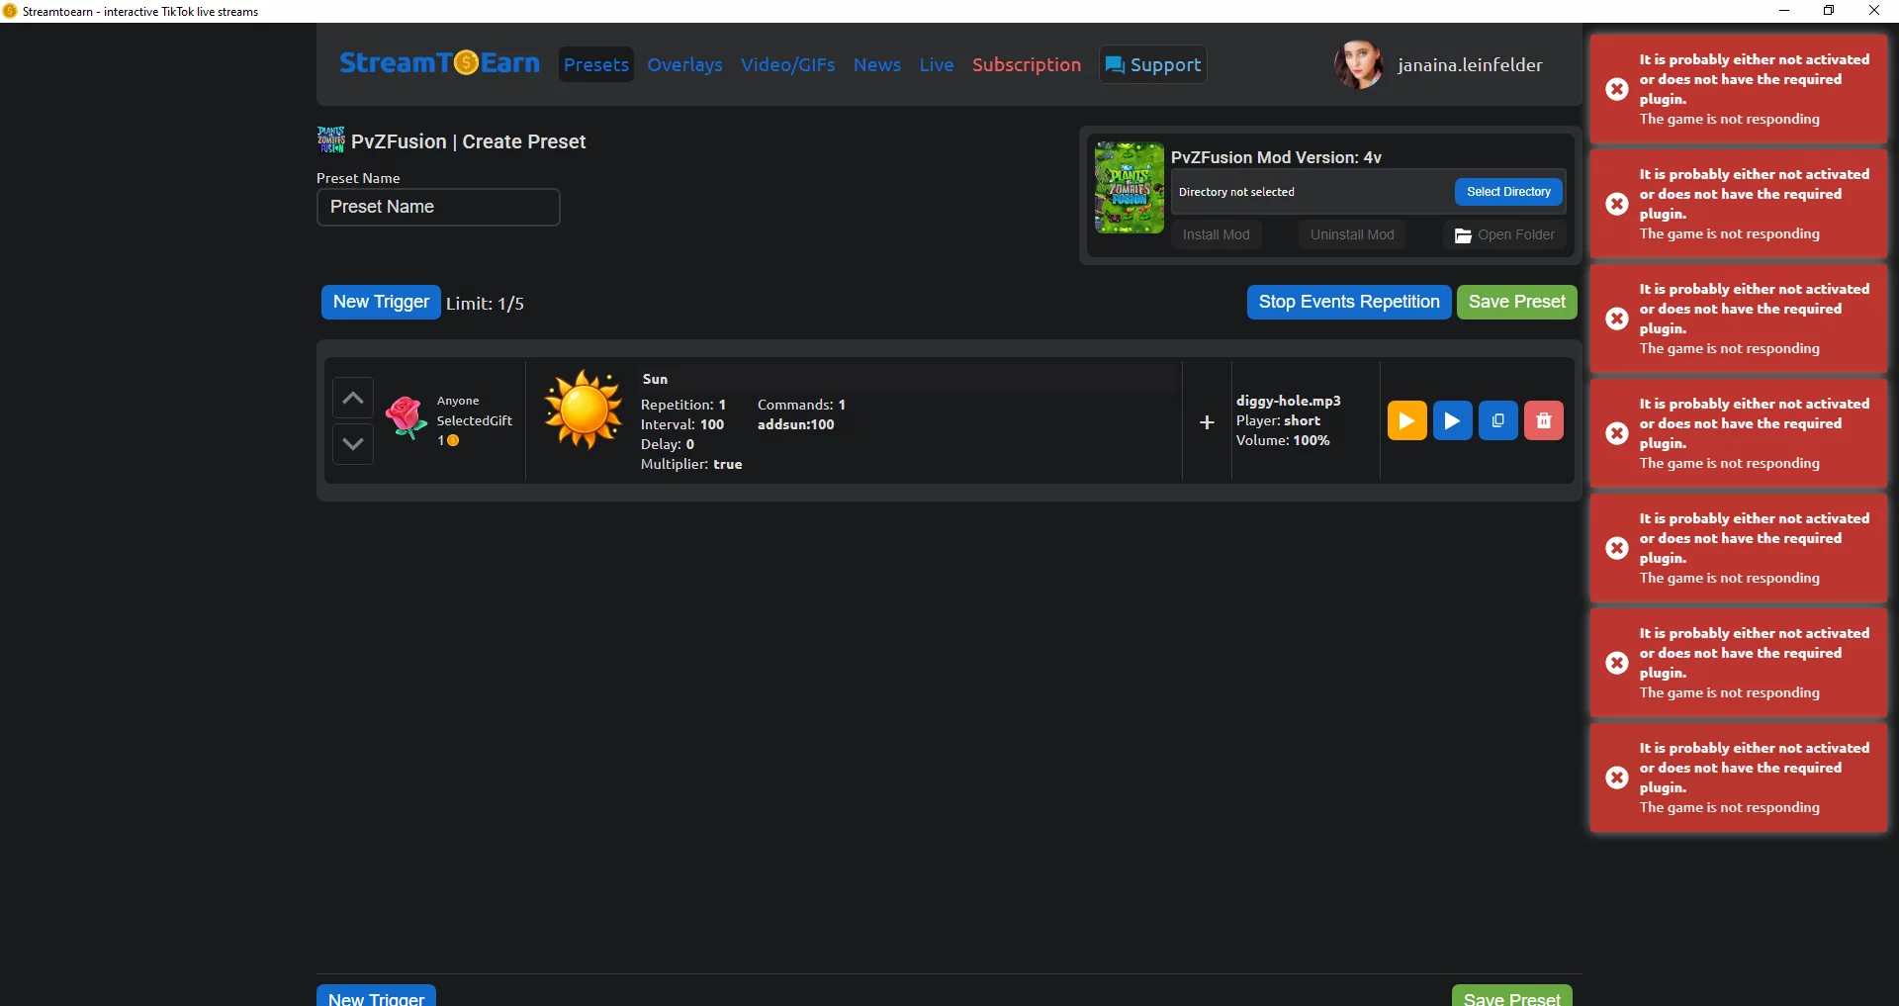
Task: Click 'Multiplier: true' text
Action: pyautogui.click(x=690, y=464)
